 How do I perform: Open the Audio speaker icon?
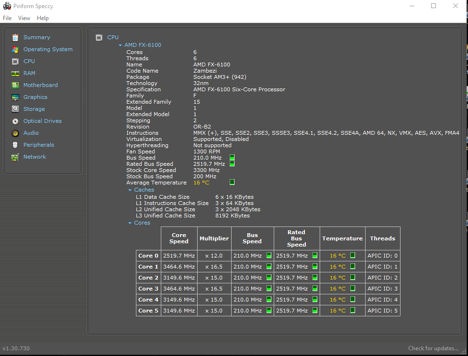pyautogui.click(x=15, y=133)
